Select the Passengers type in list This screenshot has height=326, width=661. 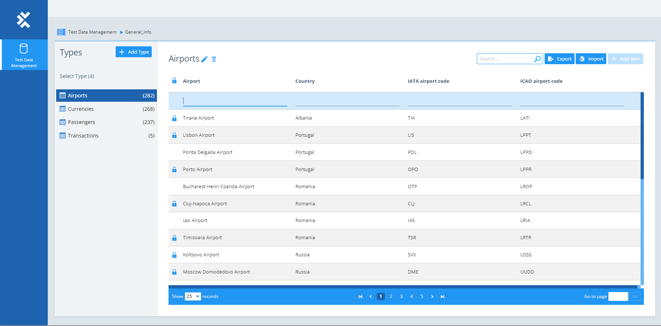pos(81,122)
